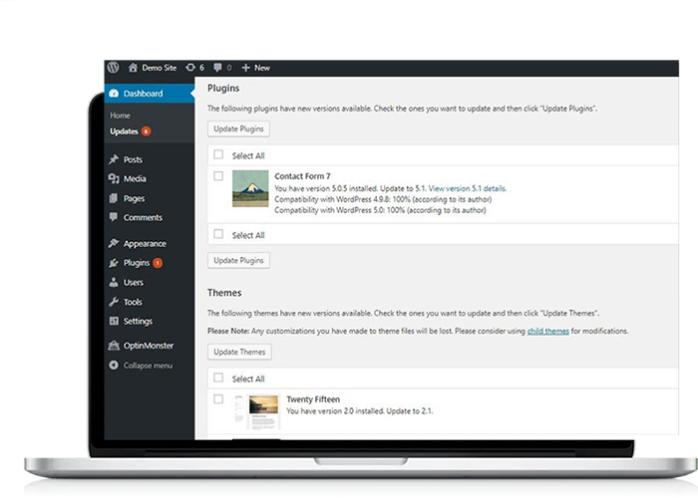Click the Pages icon in sidebar
The width and height of the screenshot is (698, 498).
(114, 198)
